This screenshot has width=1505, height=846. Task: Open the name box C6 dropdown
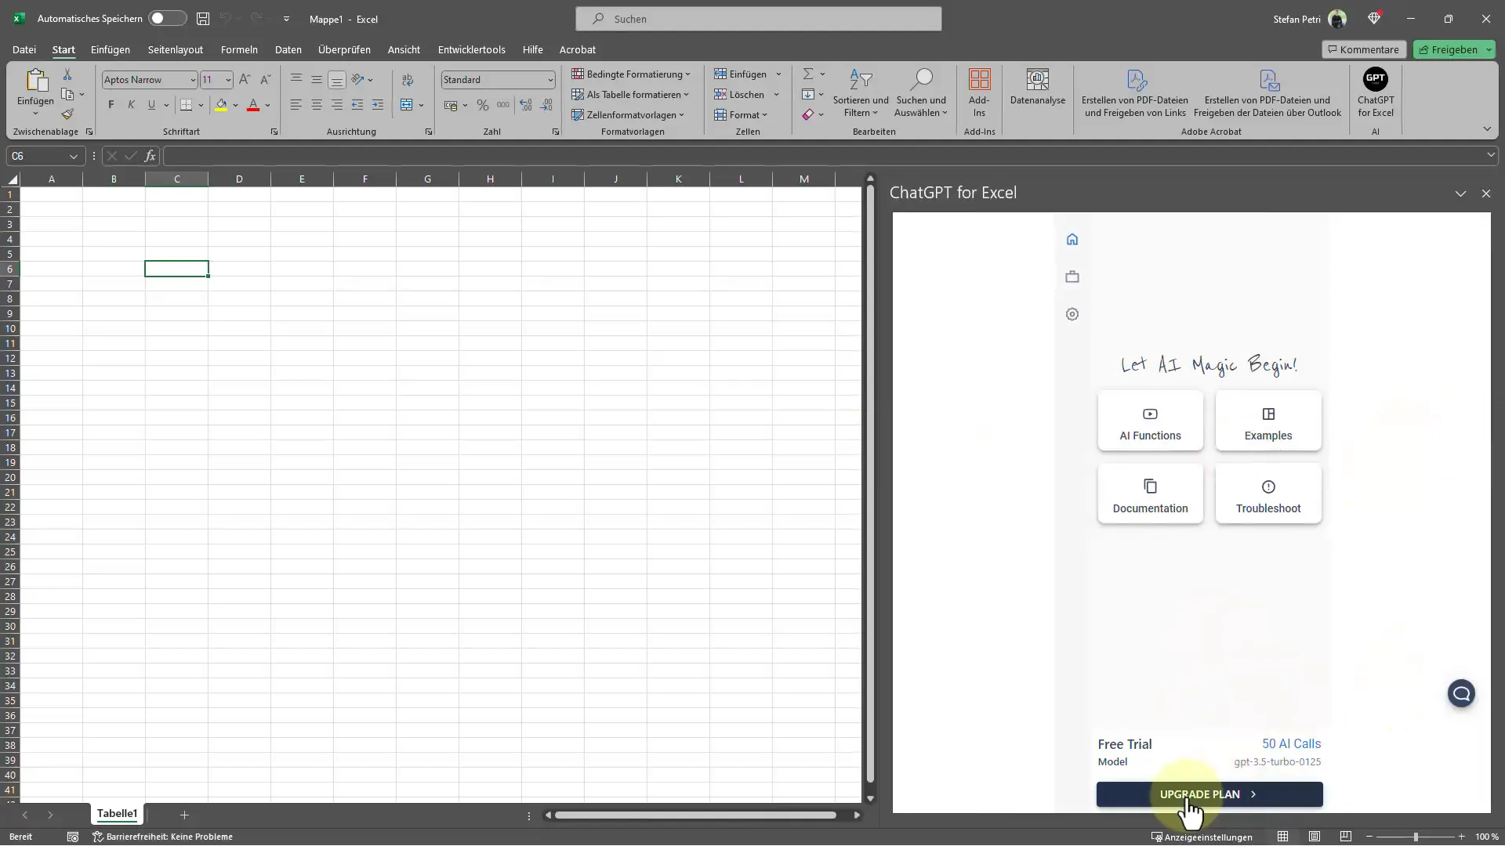(x=74, y=156)
